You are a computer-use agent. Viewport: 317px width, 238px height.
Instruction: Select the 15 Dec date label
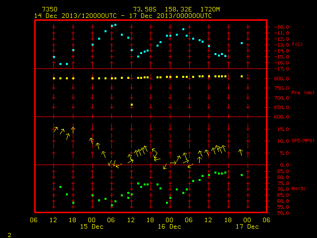click(x=92, y=227)
